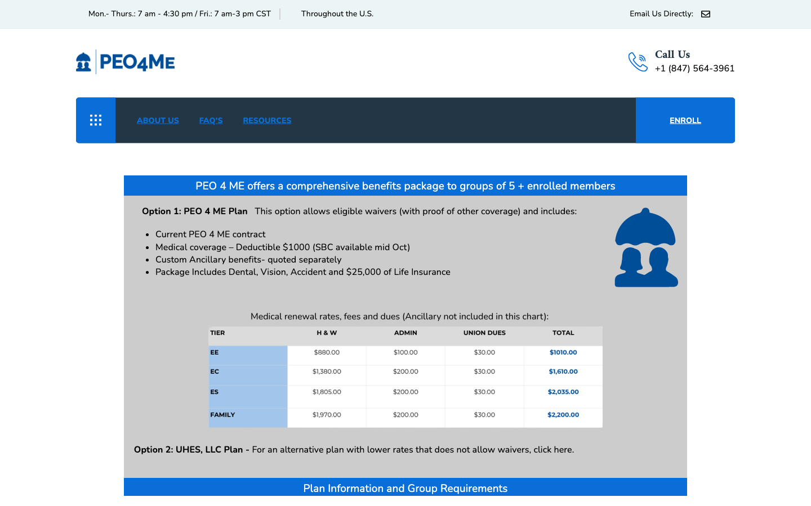Click the 'Email Us Directly:' text
The image size is (811, 506).
tap(661, 14)
